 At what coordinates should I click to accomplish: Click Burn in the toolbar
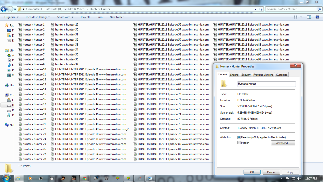[99, 17]
